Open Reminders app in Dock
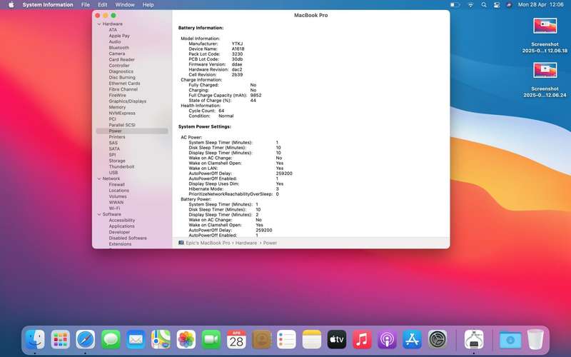This screenshot has width=571, height=357. tap(287, 340)
